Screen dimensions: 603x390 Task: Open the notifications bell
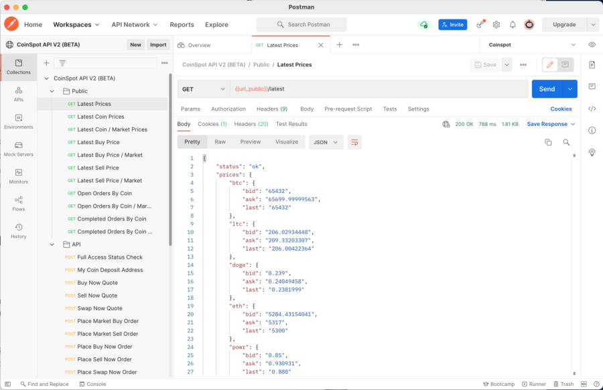click(x=513, y=25)
